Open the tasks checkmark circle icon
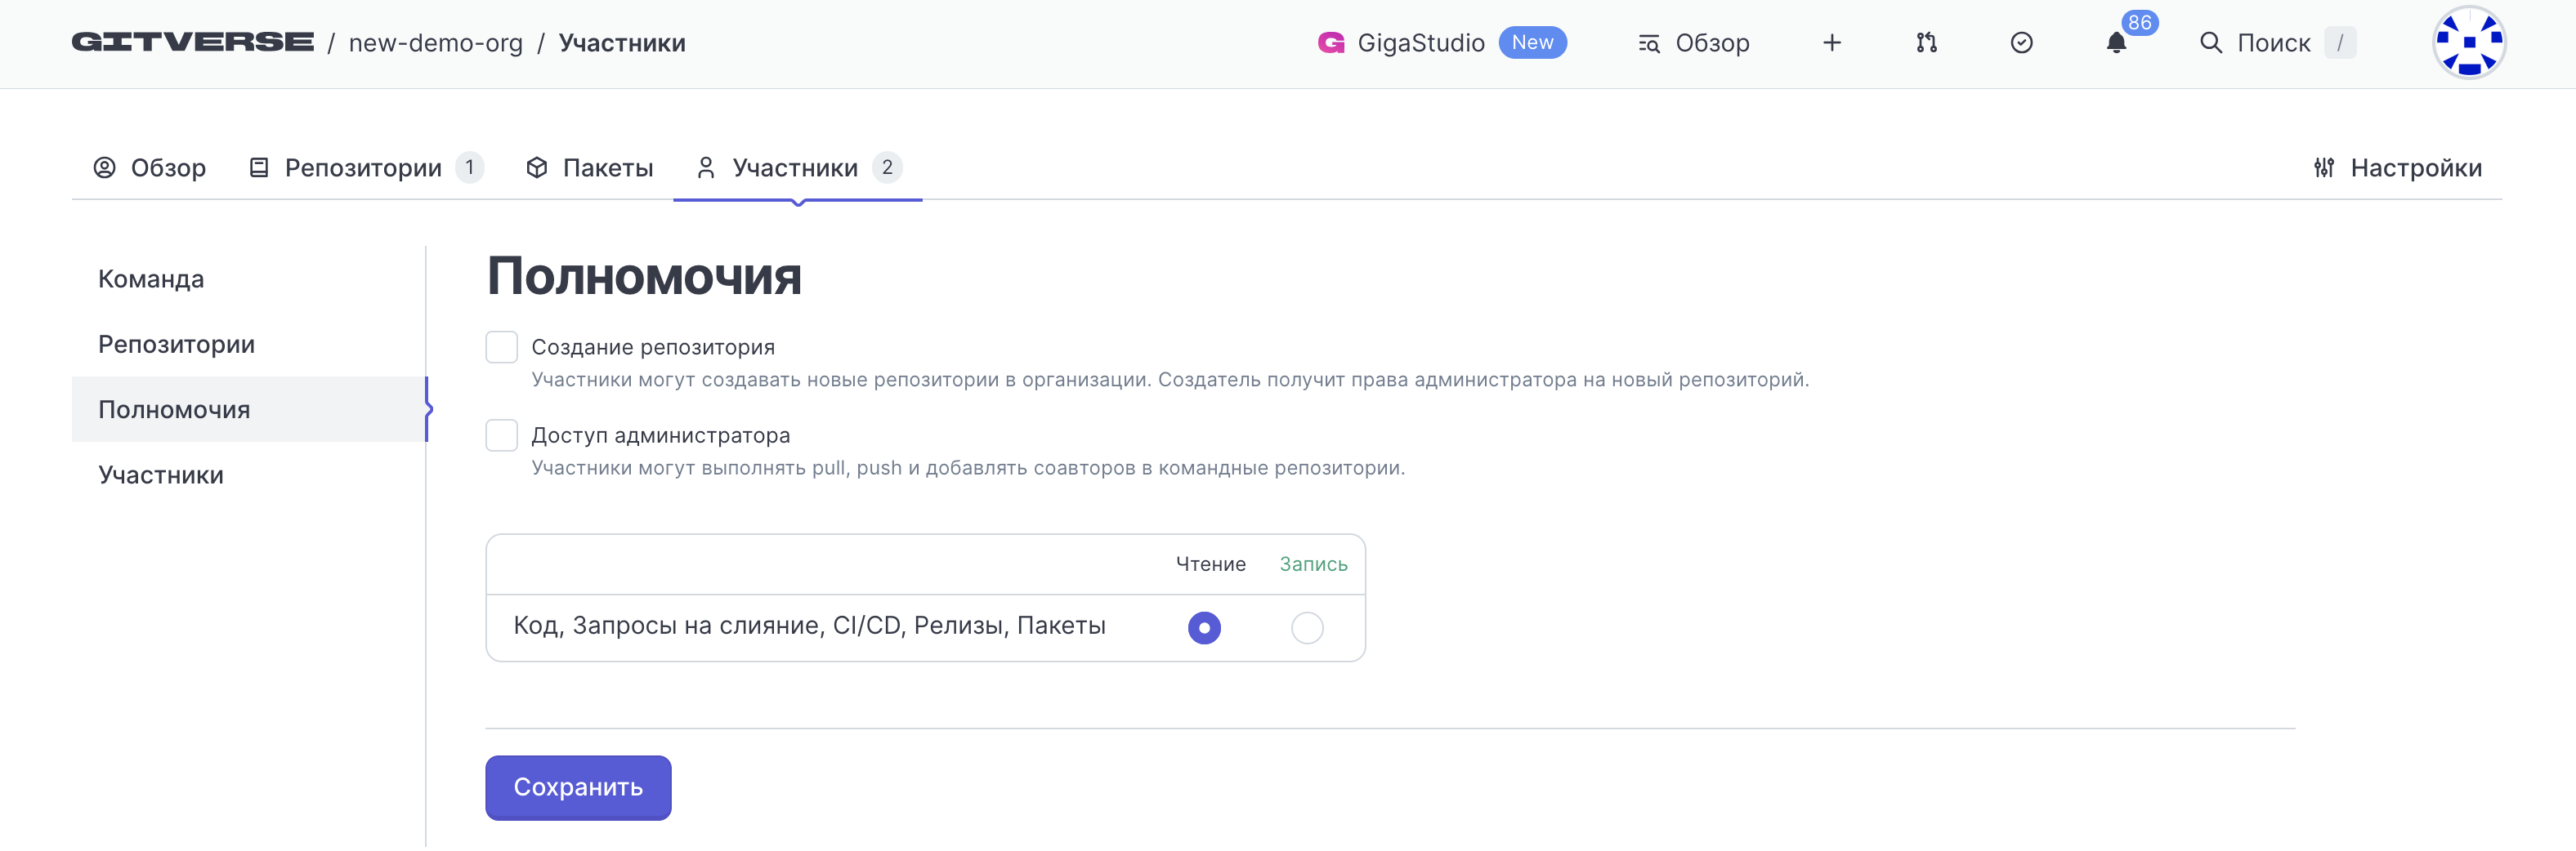 [2021, 43]
